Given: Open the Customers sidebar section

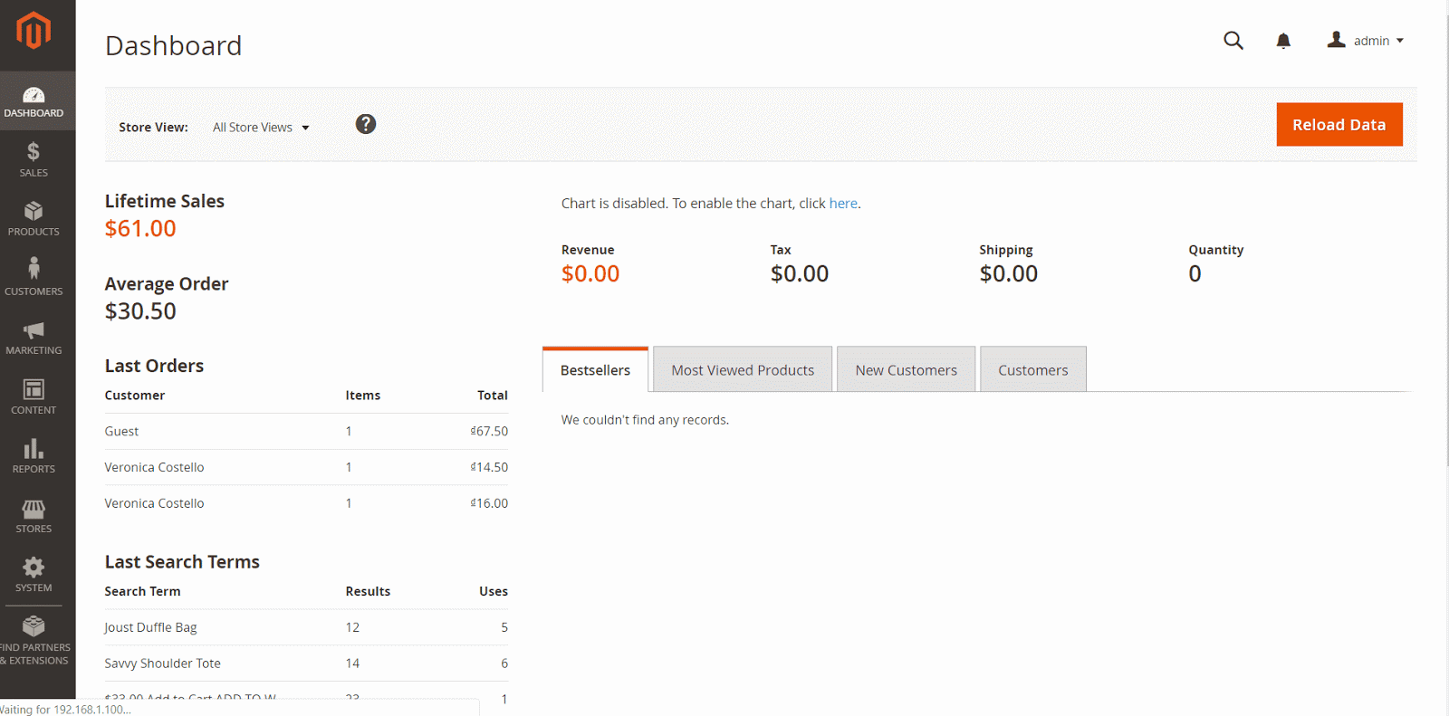Looking at the screenshot, I should 34,278.
